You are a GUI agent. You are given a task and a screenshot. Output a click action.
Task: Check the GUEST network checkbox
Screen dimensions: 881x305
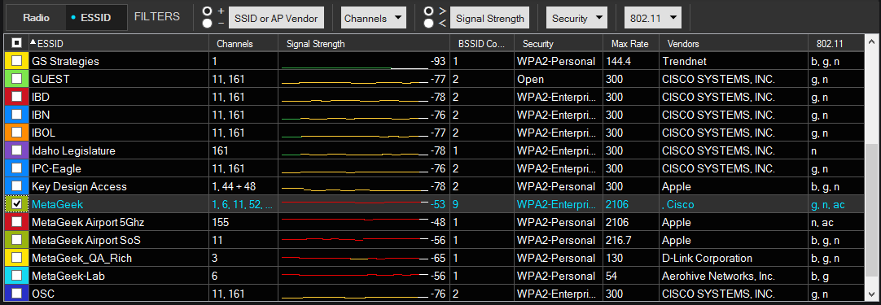[x=17, y=79]
